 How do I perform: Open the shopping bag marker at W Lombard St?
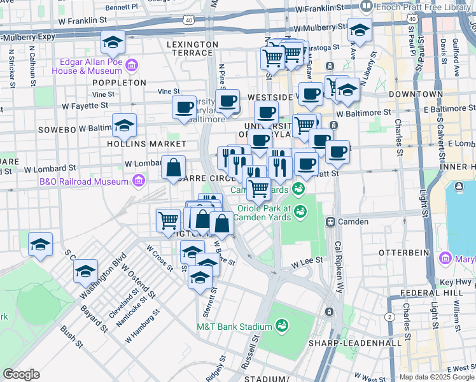[173, 169]
